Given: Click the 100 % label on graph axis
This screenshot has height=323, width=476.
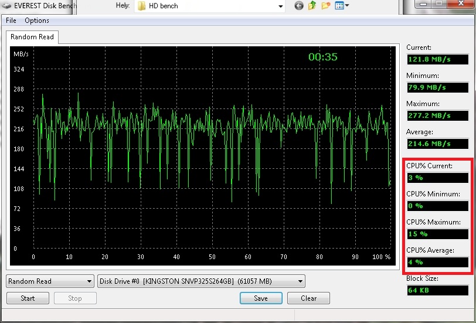Looking at the screenshot, I should pos(381,257).
